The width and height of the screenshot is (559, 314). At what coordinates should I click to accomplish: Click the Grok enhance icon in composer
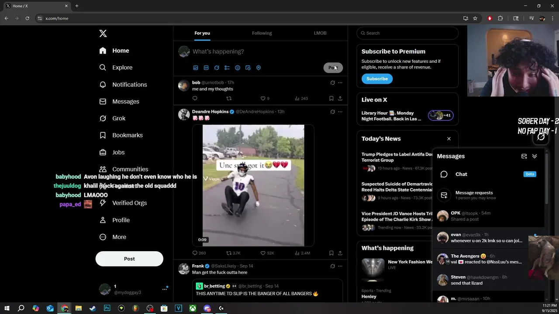click(x=217, y=68)
